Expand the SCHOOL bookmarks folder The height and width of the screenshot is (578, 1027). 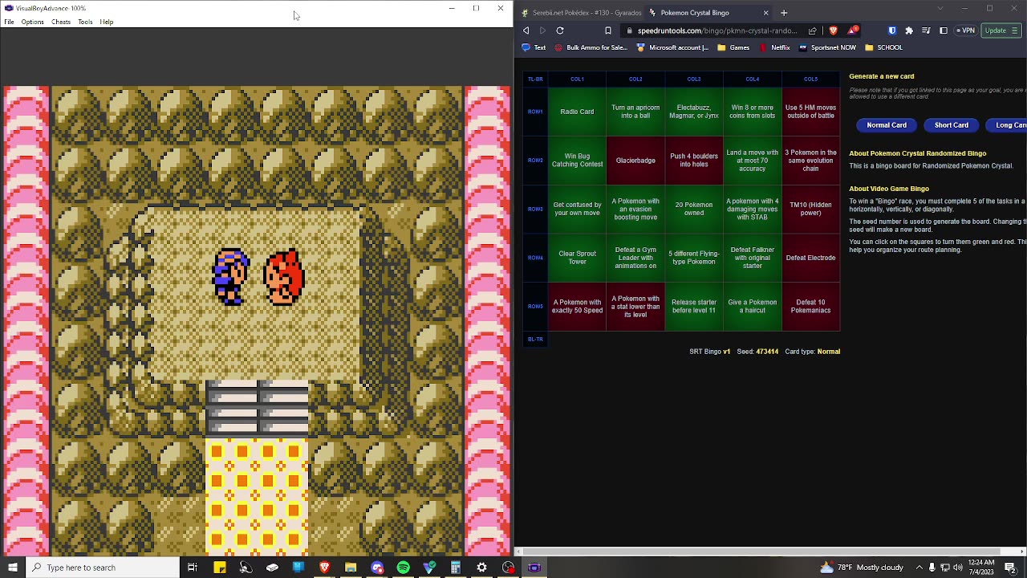(884, 47)
